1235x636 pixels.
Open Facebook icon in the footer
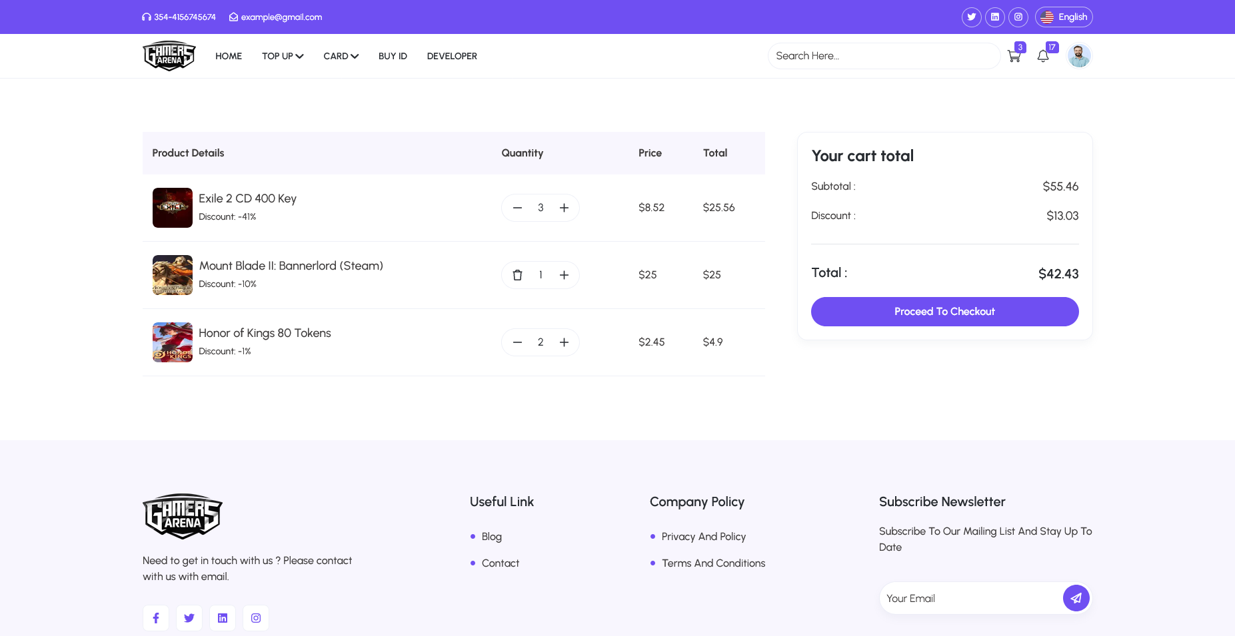point(156,618)
